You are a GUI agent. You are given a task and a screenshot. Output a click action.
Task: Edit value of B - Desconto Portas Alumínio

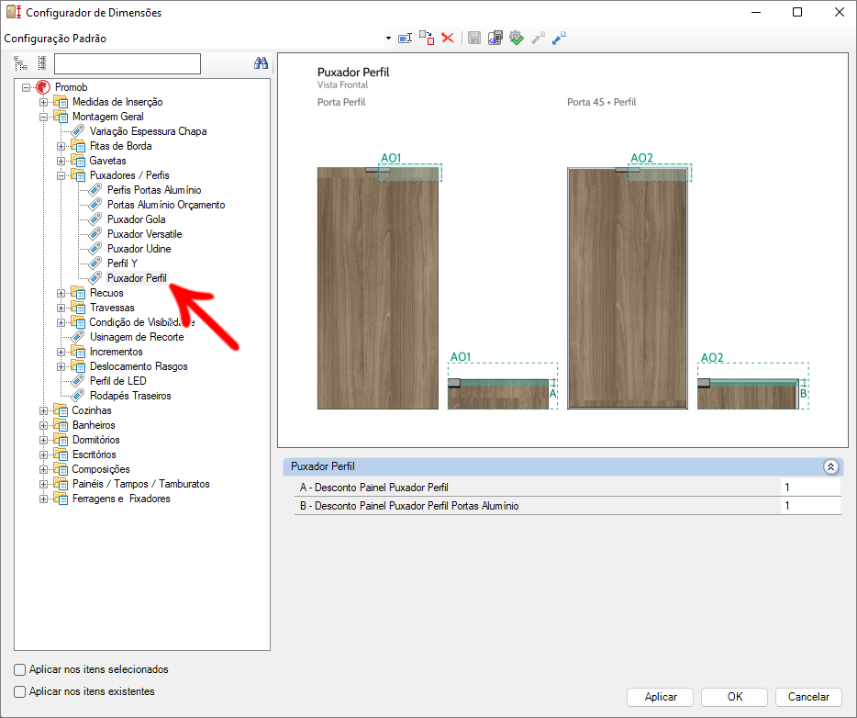click(x=810, y=506)
